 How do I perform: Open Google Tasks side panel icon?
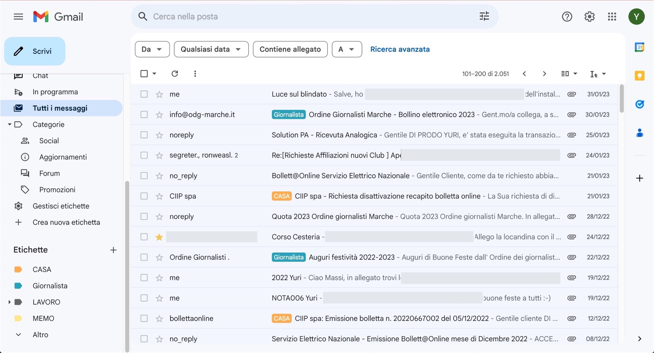pos(639,104)
